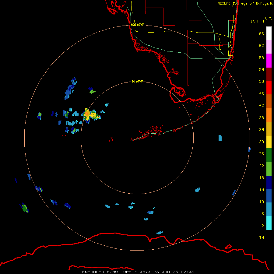Click the bright red legend swatch
Screen dimensions: 274x274
click(269, 88)
